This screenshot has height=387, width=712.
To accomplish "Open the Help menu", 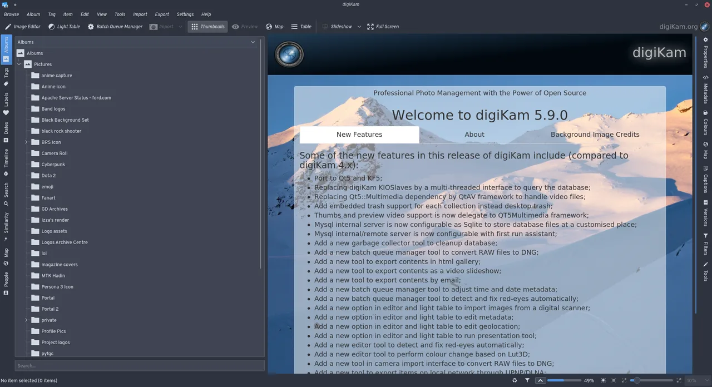I will 206,14.
